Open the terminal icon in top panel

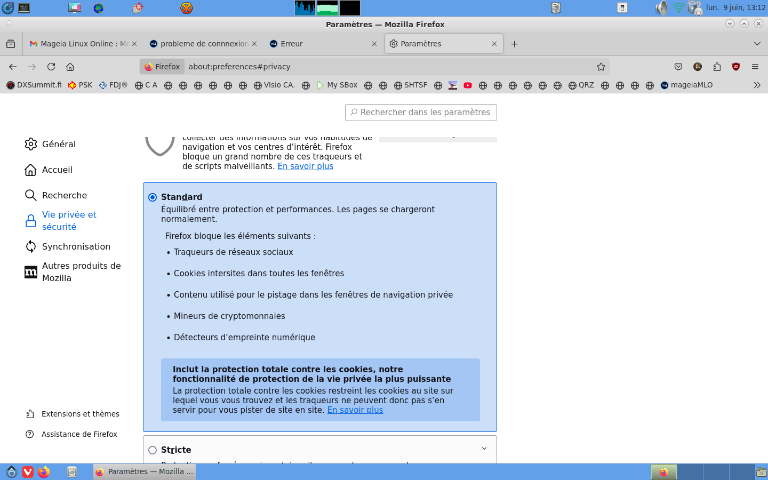point(24,8)
